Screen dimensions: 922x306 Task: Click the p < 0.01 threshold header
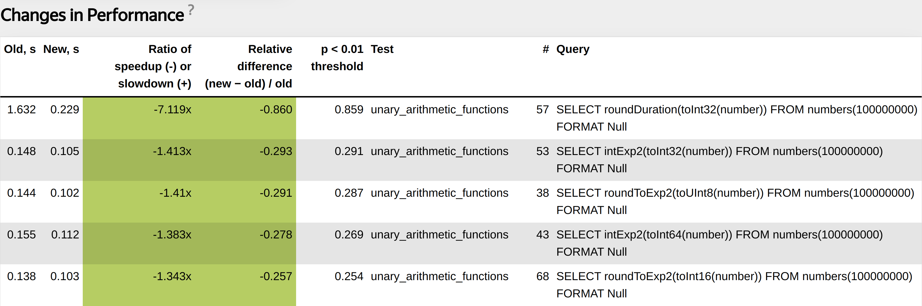(x=337, y=58)
